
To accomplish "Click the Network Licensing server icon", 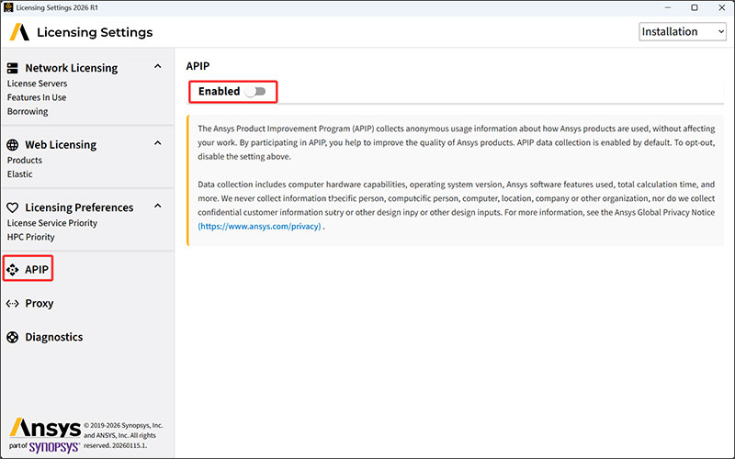I will click(x=13, y=68).
